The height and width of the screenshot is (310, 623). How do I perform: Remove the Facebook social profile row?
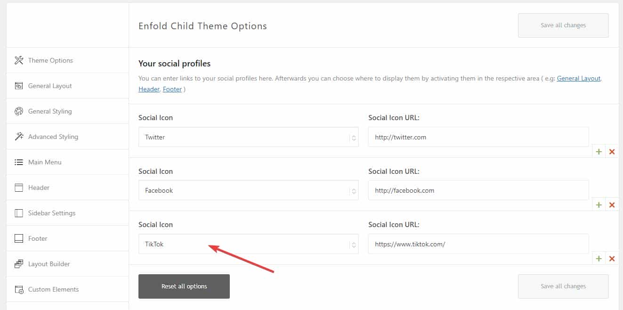click(612, 205)
